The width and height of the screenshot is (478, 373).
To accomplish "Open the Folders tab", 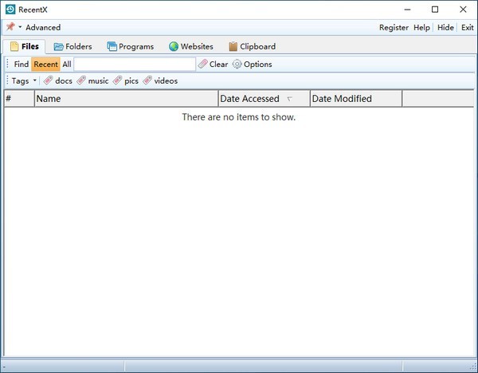I will click(73, 46).
